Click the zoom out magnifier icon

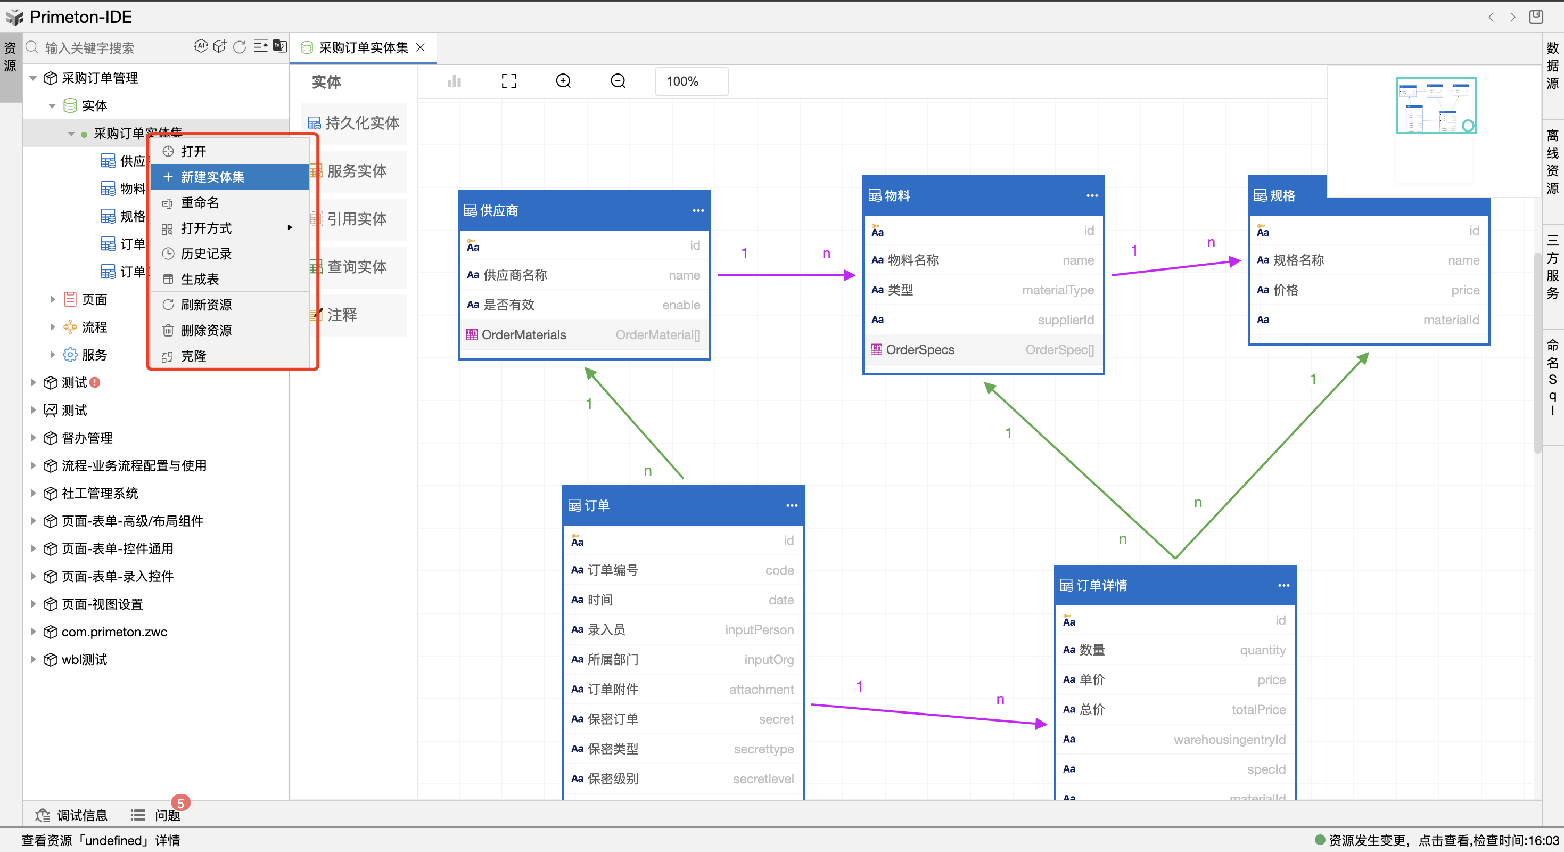tap(618, 81)
